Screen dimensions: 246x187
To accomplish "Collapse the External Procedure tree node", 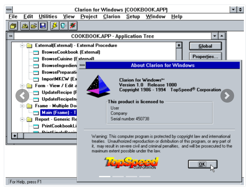I will (22, 46).
